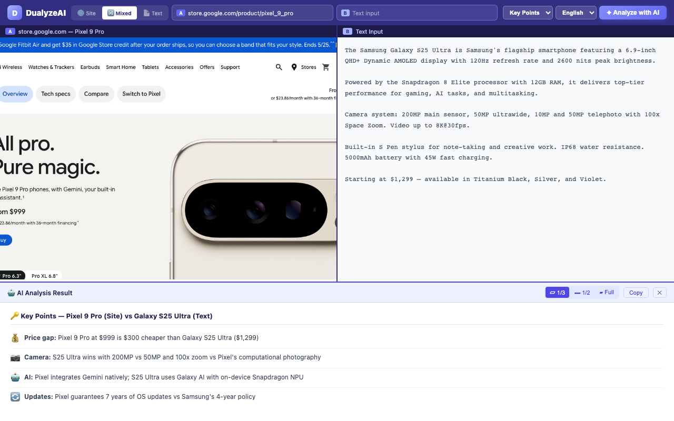This screenshot has width=674, height=421.
Task: Open the English language dropdown
Action: click(576, 13)
